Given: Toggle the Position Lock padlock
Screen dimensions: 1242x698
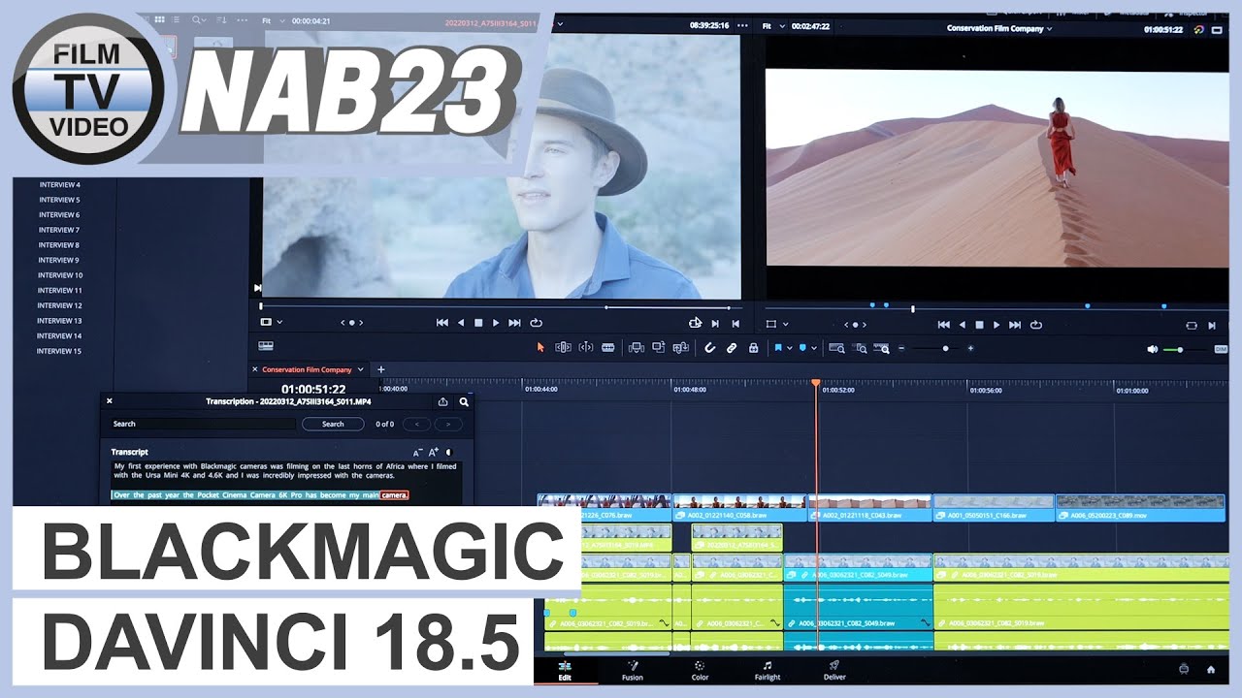Looking at the screenshot, I should point(753,347).
